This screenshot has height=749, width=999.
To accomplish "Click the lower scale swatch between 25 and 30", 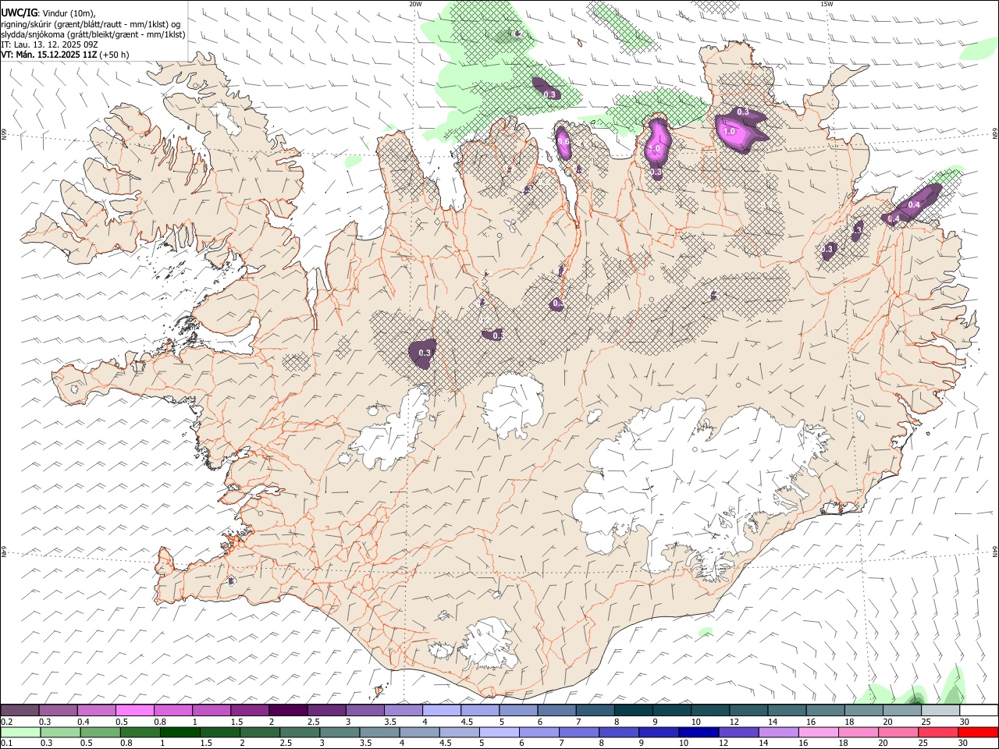I will point(938,732).
